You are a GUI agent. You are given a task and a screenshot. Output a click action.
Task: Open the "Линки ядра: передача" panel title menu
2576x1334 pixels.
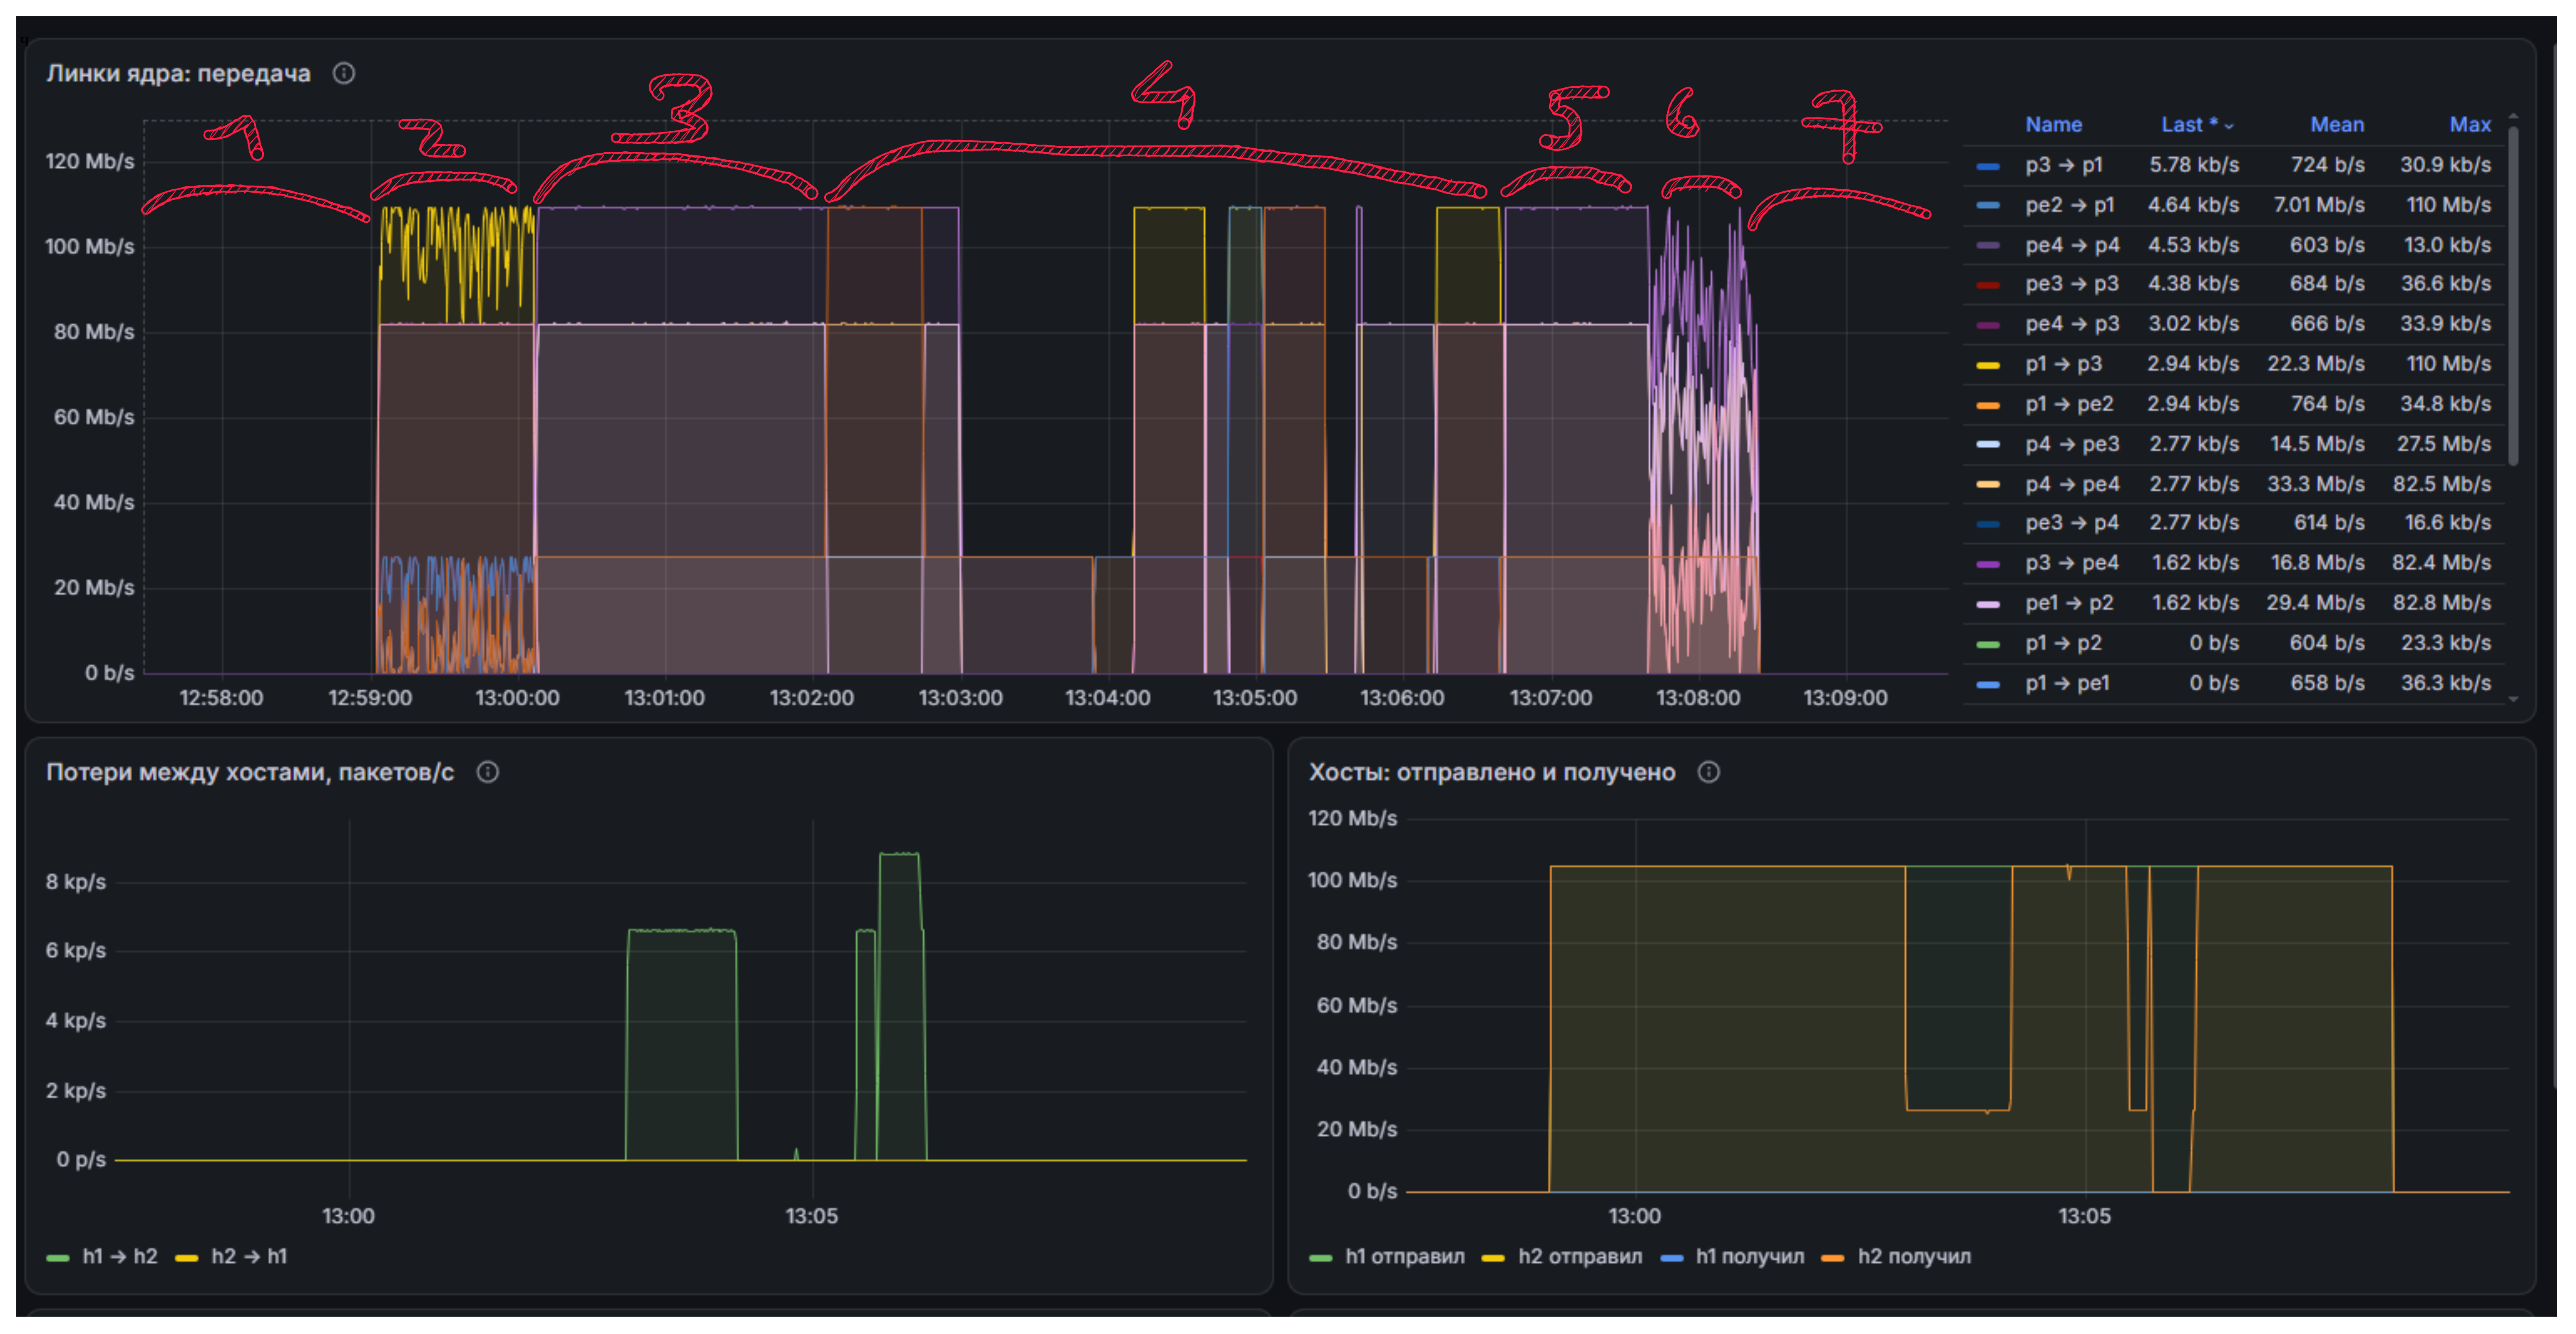point(178,73)
